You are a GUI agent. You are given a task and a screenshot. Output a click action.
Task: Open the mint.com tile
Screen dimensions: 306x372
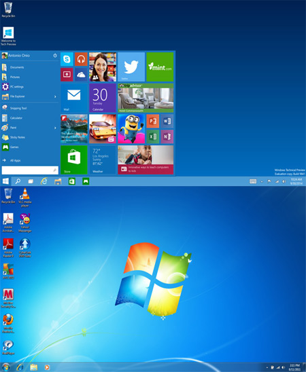coord(160,67)
